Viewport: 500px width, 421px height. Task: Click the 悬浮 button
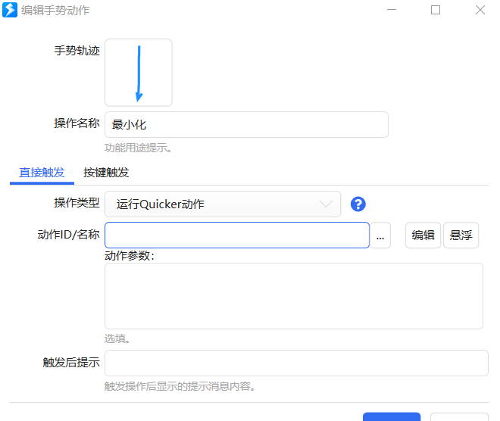(x=461, y=235)
